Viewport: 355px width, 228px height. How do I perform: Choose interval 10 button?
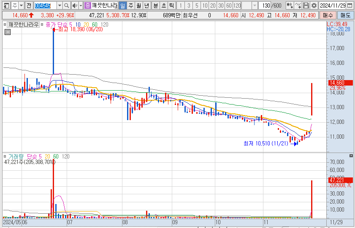[x=205, y=5]
